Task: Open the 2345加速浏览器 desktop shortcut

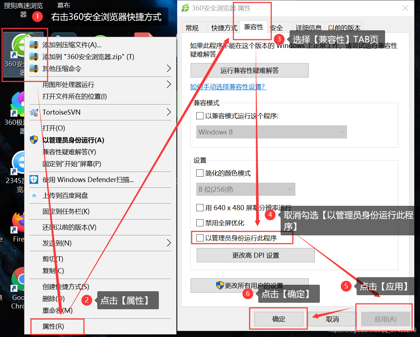Action: [15, 172]
